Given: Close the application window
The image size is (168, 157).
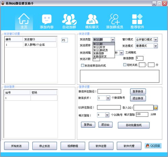Looking at the screenshot, I should [165, 3].
